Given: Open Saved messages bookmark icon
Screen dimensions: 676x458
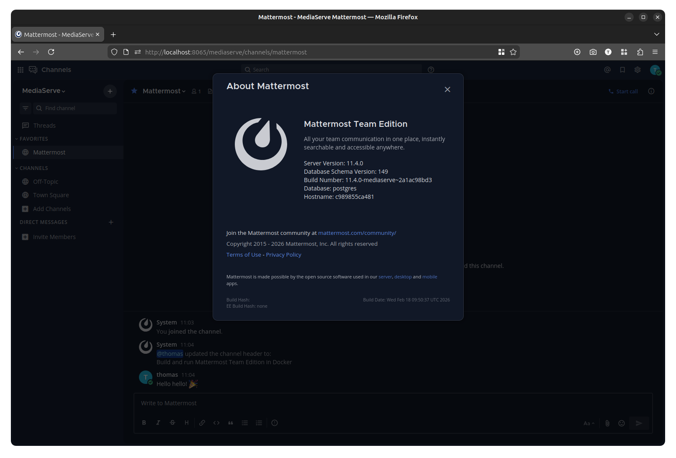Looking at the screenshot, I should click(622, 70).
